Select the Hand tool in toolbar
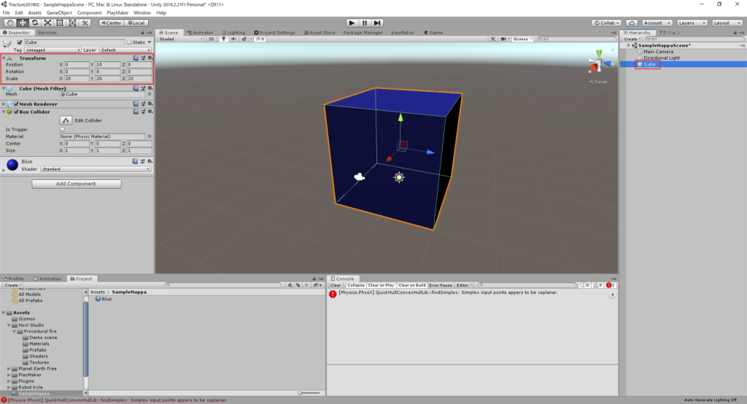Viewport: 747px width, 404px height. (9, 23)
